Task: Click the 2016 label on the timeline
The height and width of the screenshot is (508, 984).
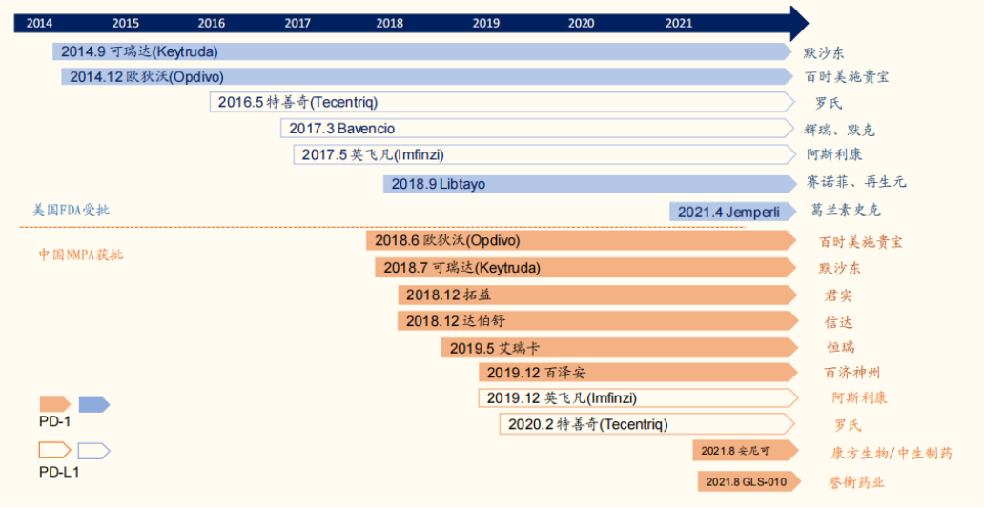Action: click(x=212, y=23)
